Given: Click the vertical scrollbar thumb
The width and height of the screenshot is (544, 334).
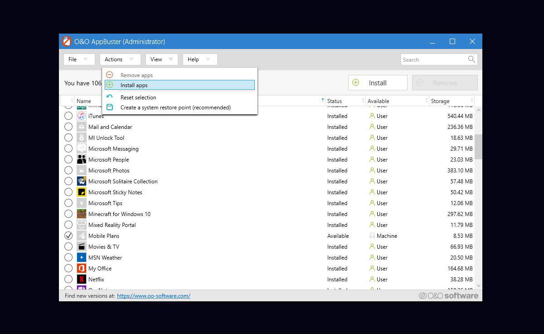Looking at the screenshot, I should point(478,146).
